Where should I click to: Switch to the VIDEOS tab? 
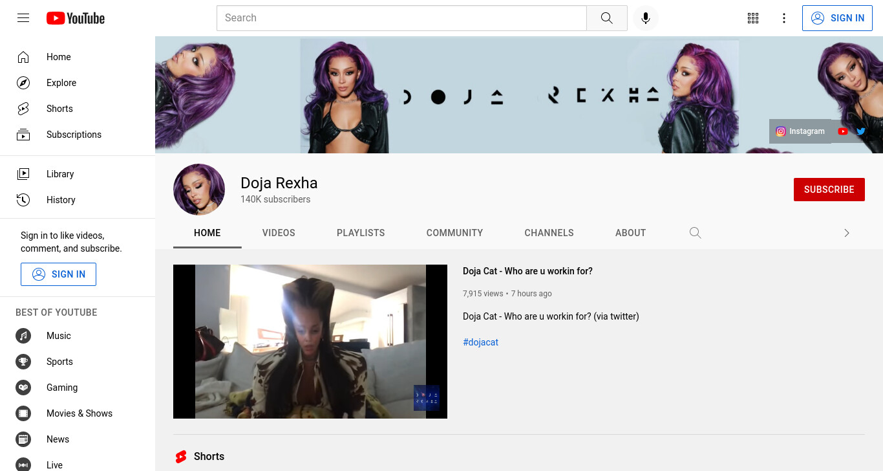[x=279, y=233]
